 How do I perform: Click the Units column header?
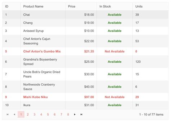[x=139, y=6]
